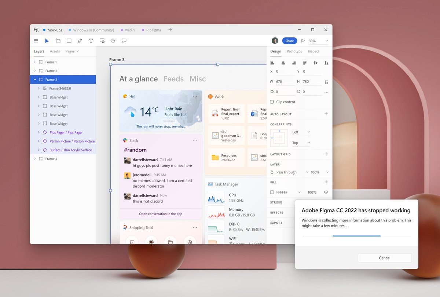This screenshot has height=297, width=440.
Task: Open the Left horizontal constraint dropdown
Action: click(301, 132)
